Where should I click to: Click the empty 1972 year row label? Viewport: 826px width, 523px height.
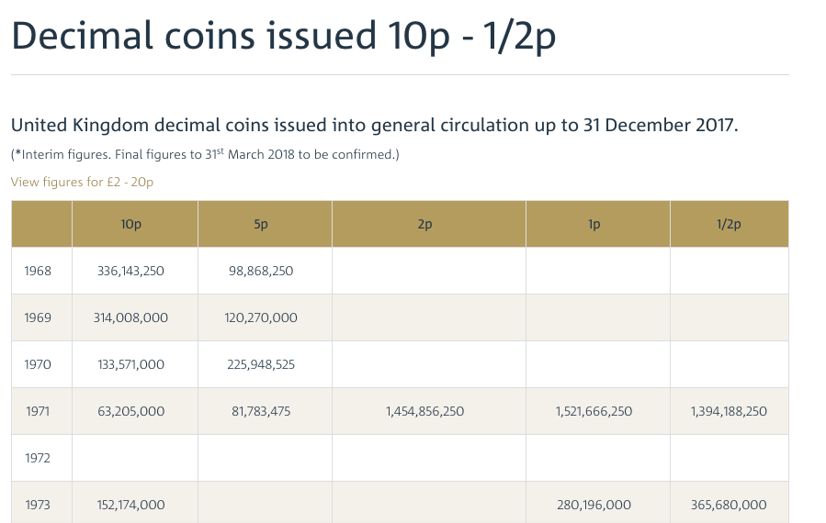[x=38, y=458]
